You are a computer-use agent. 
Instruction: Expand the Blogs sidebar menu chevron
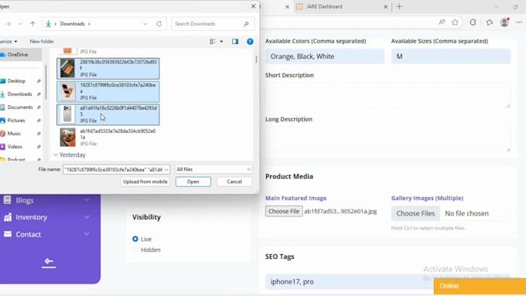87,200
